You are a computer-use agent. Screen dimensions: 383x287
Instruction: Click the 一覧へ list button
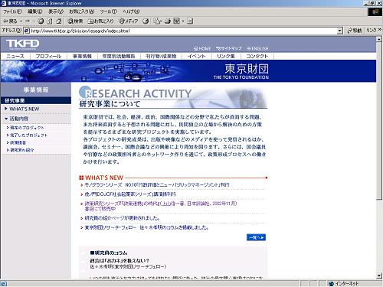256,237
